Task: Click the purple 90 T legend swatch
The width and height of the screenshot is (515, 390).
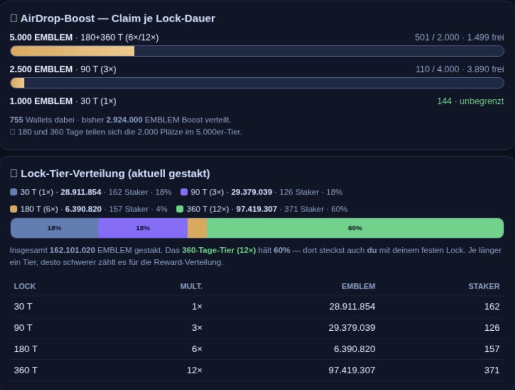Action: tap(184, 192)
